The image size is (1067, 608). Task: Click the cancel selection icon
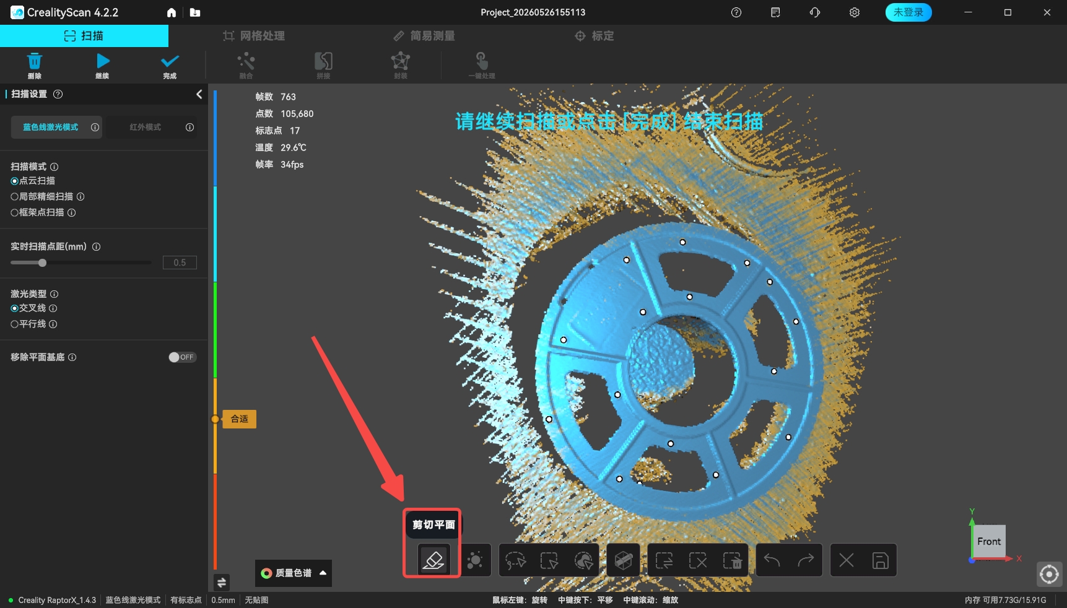pos(698,560)
